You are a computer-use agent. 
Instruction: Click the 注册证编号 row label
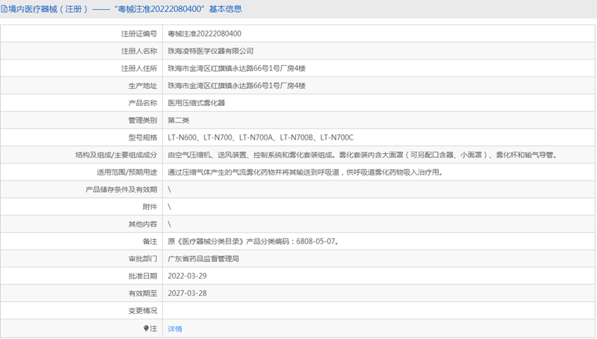(139, 34)
